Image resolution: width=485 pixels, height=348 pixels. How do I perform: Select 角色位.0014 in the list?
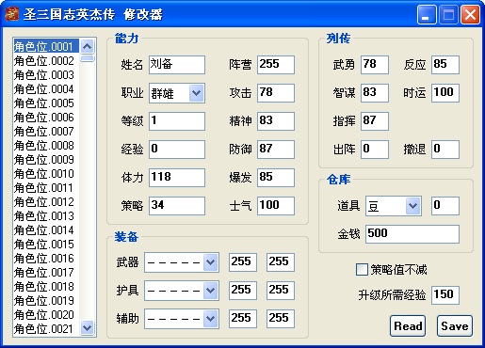(46, 230)
